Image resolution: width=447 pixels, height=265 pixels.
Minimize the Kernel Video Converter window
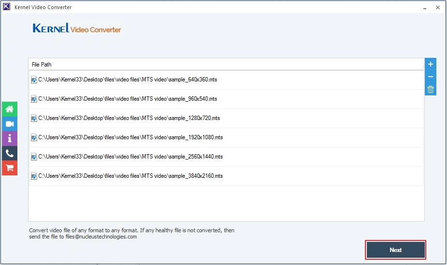click(425, 8)
